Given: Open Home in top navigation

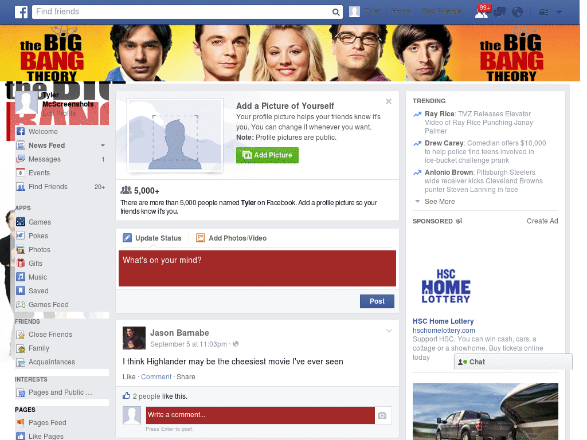Looking at the screenshot, I should click(401, 12).
